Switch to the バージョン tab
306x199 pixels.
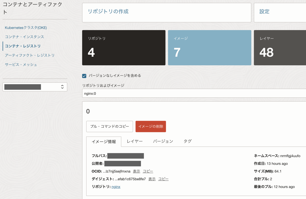162,141
